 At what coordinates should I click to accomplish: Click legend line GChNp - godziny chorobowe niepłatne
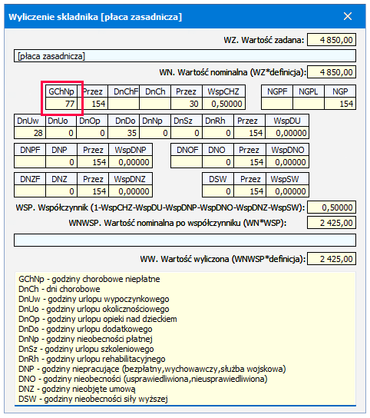89,279
